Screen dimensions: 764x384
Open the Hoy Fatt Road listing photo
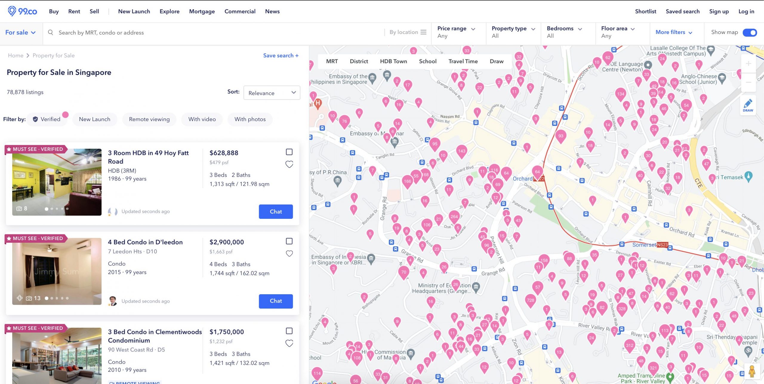[57, 182]
